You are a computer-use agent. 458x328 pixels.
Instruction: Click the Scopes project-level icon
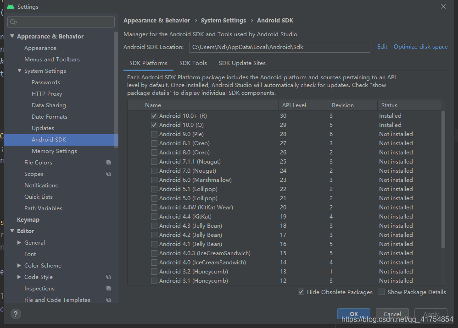[108, 174]
